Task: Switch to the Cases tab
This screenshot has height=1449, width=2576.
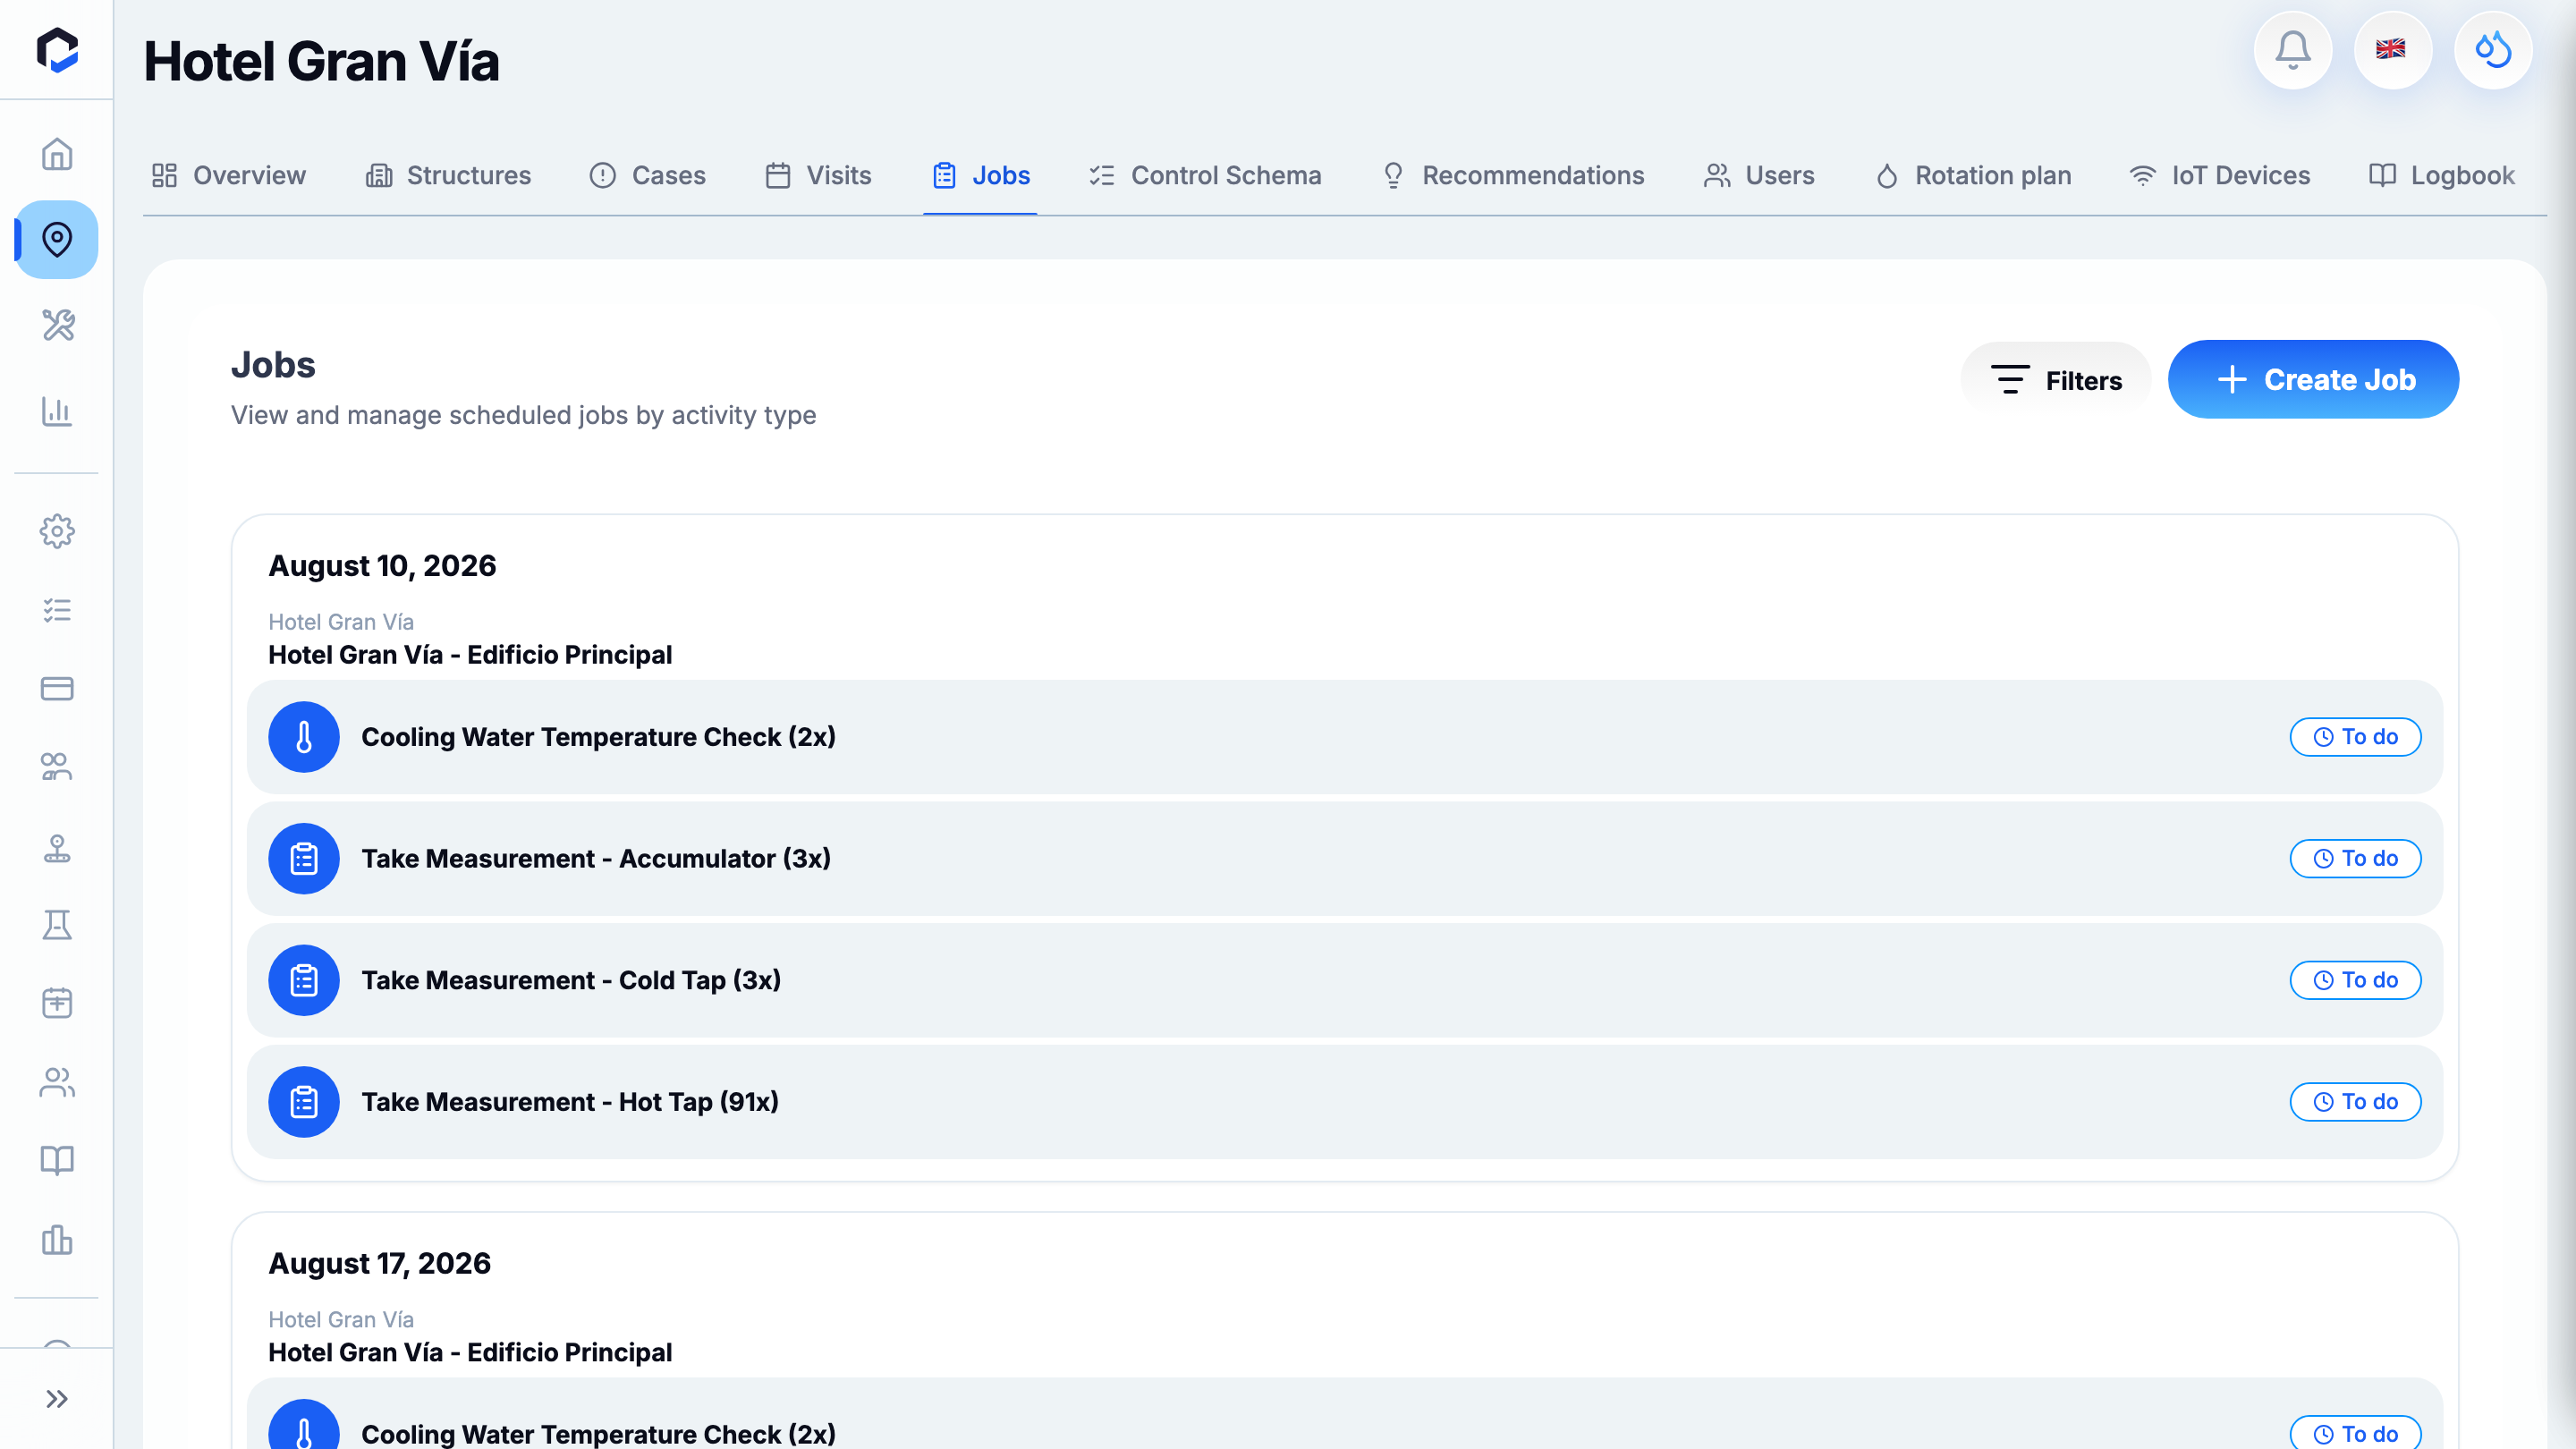Action: (648, 176)
